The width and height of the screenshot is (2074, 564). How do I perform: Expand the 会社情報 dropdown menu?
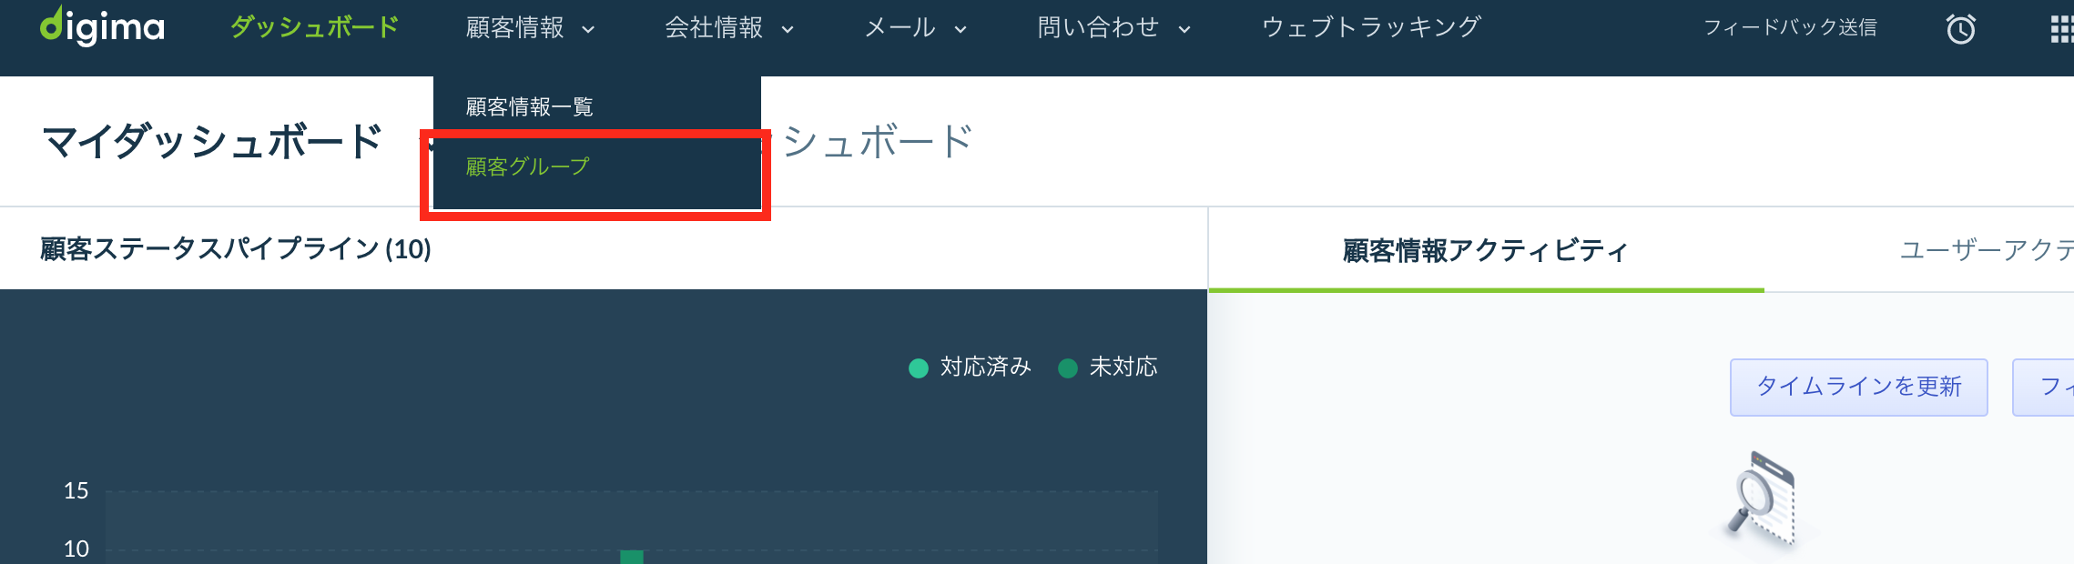pos(729,28)
